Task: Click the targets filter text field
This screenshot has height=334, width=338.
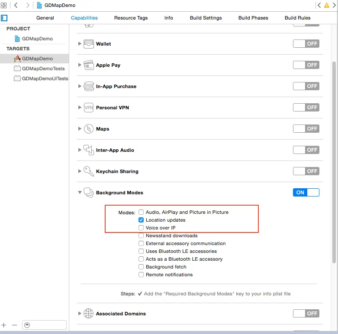Action: (x=45, y=325)
